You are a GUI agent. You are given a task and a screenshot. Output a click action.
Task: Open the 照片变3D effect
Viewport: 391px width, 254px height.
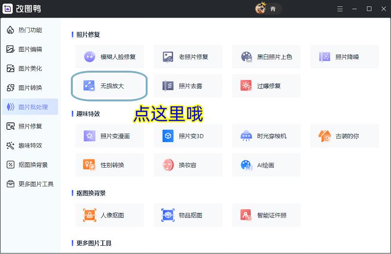[188, 136]
